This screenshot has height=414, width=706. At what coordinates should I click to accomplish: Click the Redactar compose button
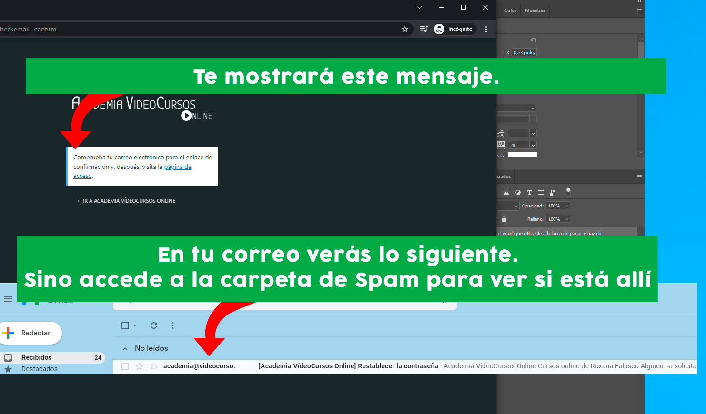(31, 333)
